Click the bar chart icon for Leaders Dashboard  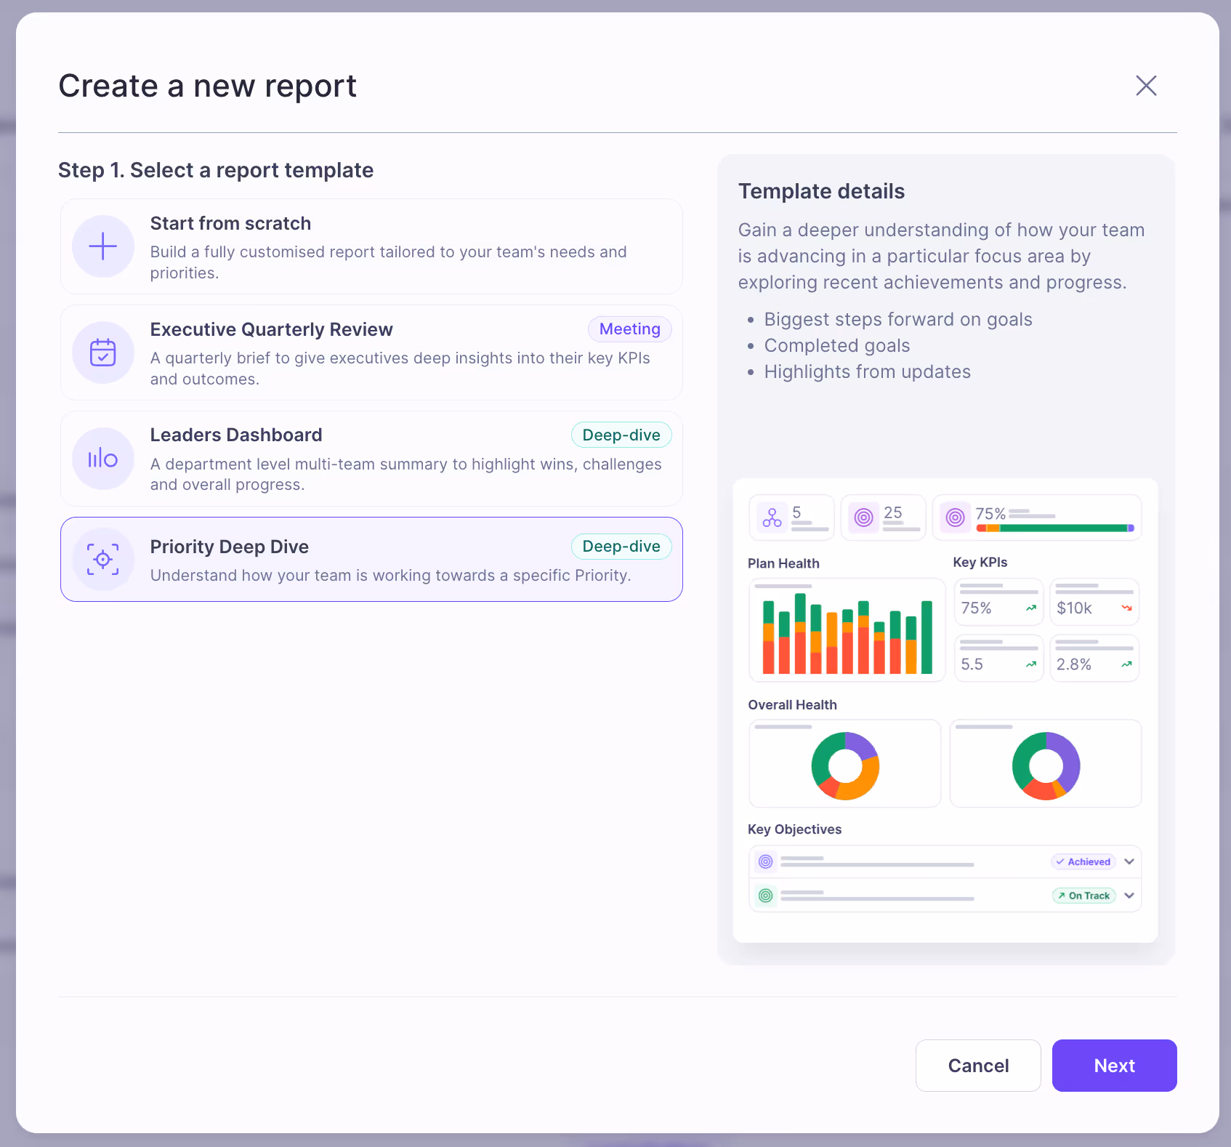(x=102, y=459)
